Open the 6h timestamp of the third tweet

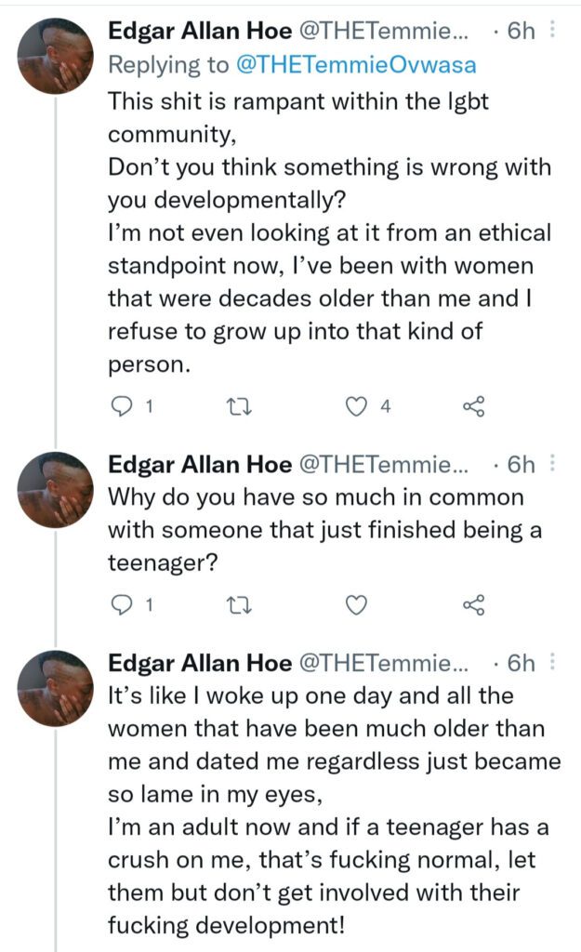click(x=521, y=664)
